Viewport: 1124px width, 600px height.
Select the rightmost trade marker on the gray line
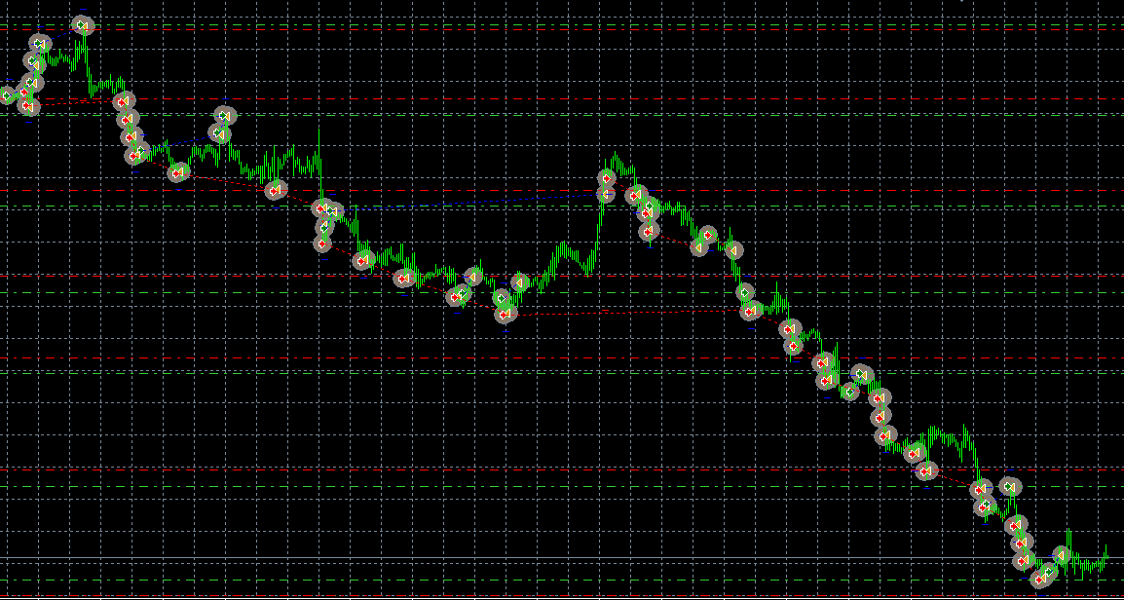point(1061,555)
